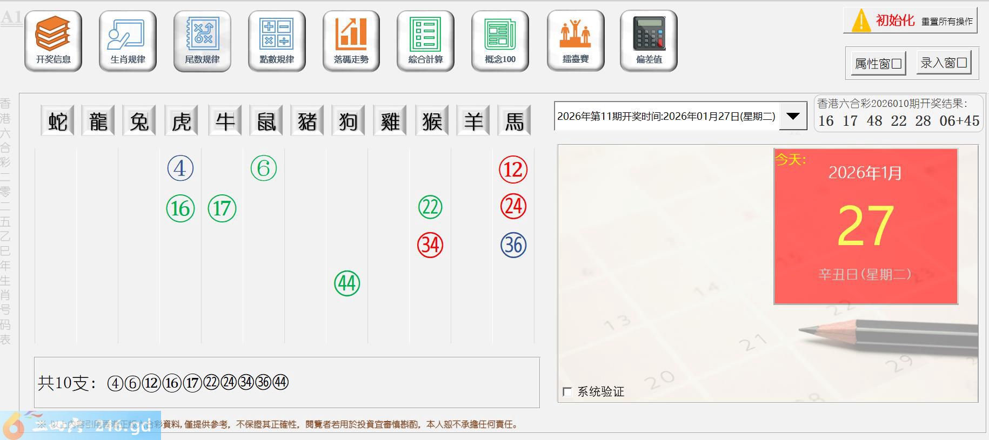The image size is (989, 440).
Task: Open the 綜合計算 checklist icon
Action: [x=425, y=40]
